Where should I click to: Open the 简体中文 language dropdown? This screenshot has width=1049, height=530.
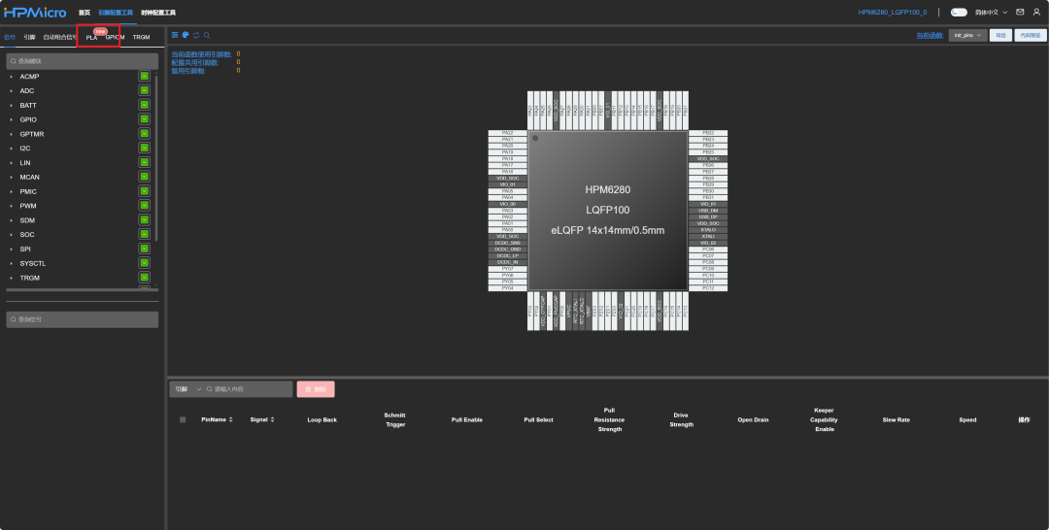coord(991,12)
